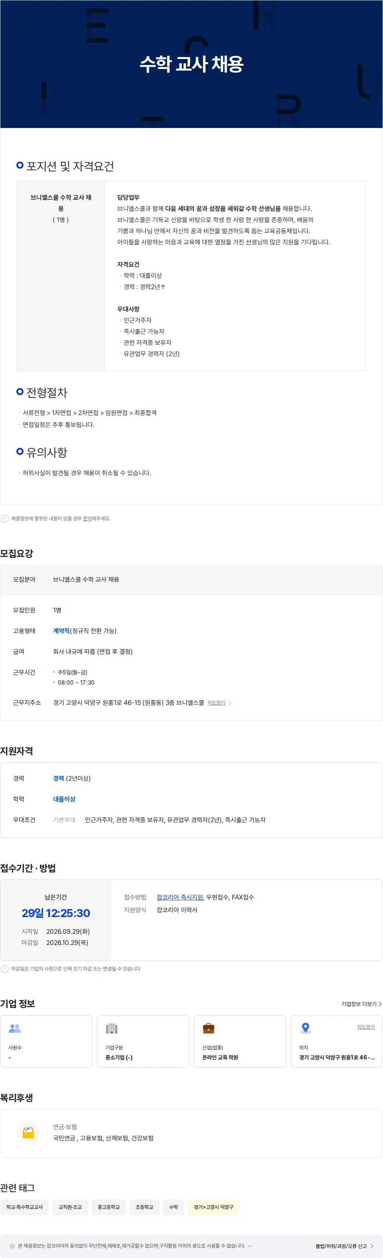Click the 포지션 및 자격요건 heading

70,166
